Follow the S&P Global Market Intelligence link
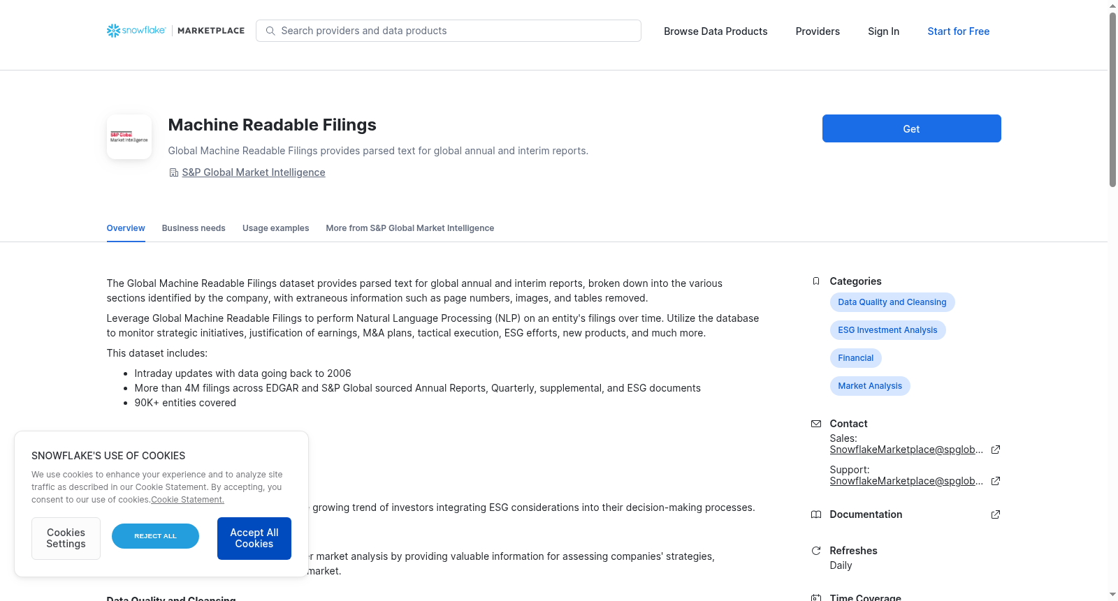 [254, 172]
